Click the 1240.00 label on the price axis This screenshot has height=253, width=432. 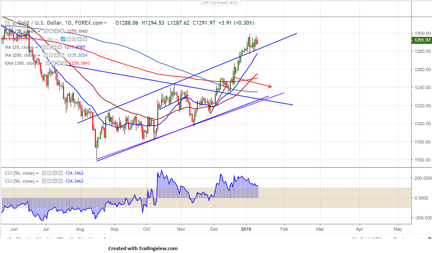coord(422,87)
